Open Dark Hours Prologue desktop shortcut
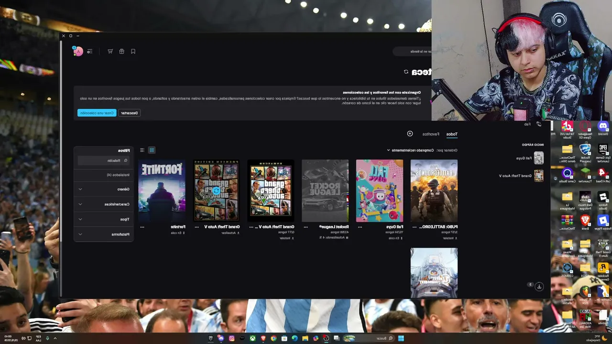The width and height of the screenshot is (612, 344). (585, 200)
